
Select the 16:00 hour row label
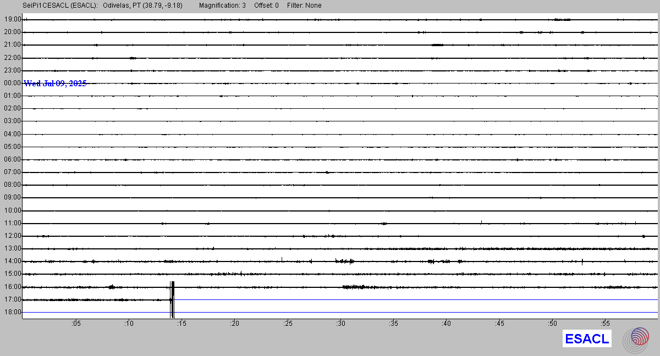coord(12,287)
